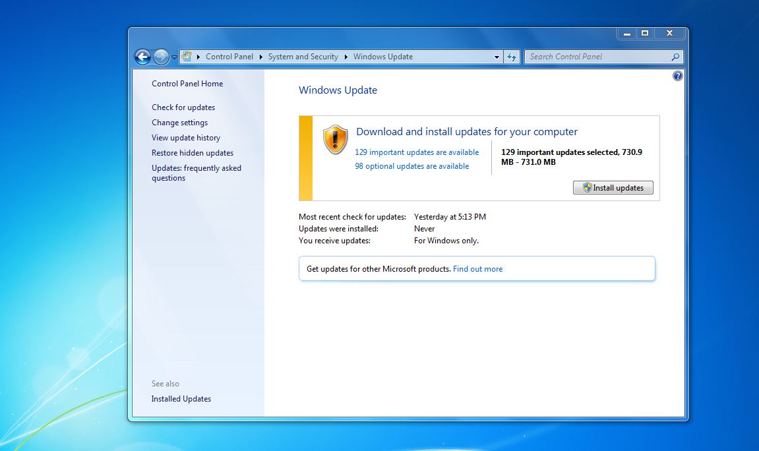
Task: Click the back navigation arrow
Action: (x=142, y=57)
